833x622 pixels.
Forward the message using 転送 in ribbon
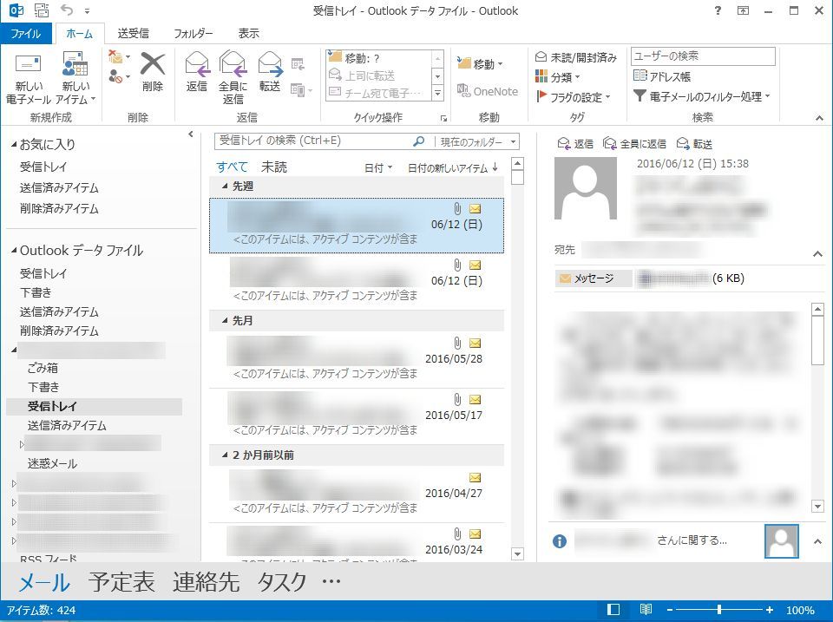[270, 72]
